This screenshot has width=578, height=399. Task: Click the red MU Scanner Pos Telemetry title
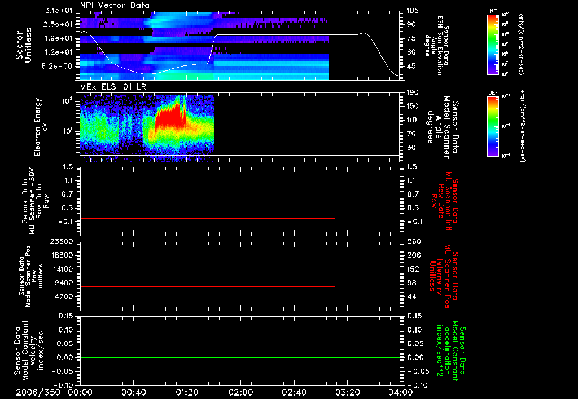(444, 276)
